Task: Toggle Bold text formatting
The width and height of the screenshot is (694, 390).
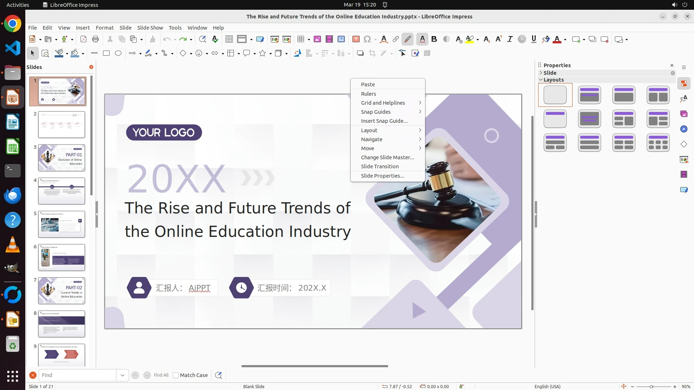Action: point(434,39)
